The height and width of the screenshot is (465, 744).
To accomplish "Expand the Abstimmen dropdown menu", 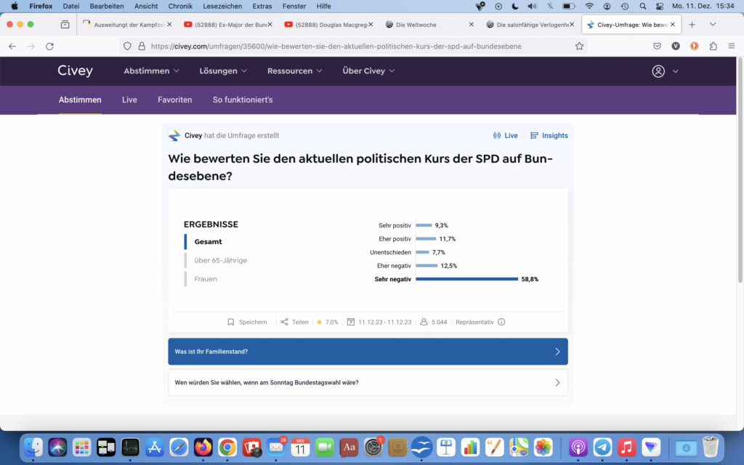I will tap(151, 71).
